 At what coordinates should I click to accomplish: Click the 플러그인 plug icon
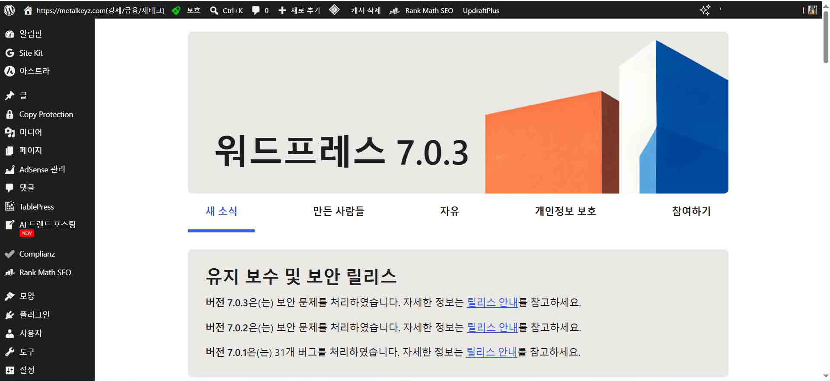(10, 315)
